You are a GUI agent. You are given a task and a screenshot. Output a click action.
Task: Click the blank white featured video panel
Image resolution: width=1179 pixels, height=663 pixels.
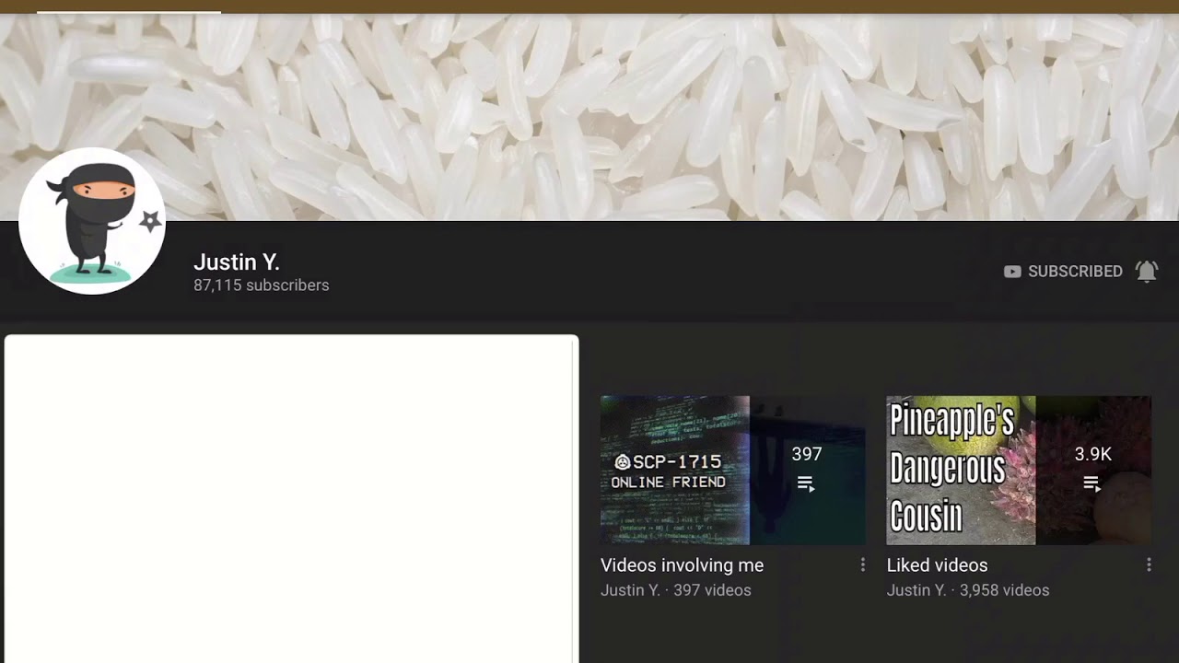[291, 498]
